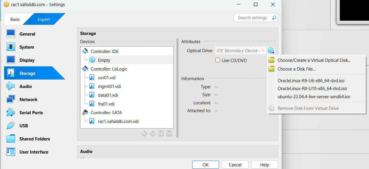Click the System chip icon in sidebar
Screen dimensions: 369x169
click(11, 47)
